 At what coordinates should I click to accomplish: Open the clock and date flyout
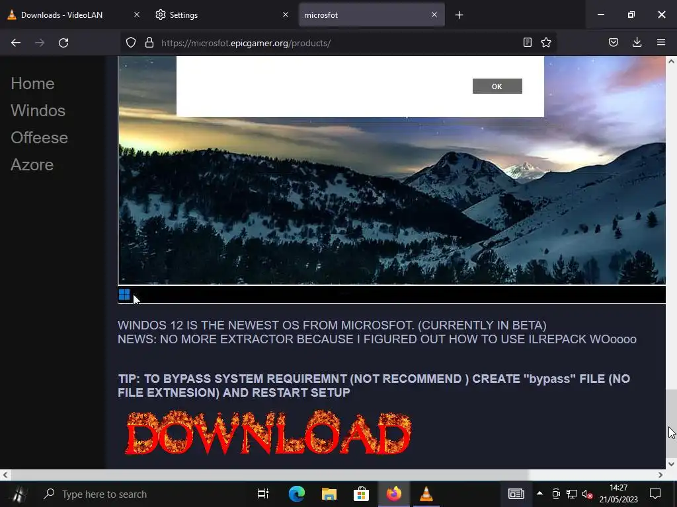(x=618, y=494)
